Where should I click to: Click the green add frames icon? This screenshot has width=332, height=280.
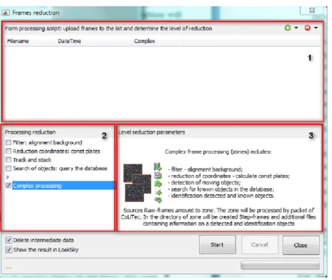pyautogui.click(x=287, y=28)
